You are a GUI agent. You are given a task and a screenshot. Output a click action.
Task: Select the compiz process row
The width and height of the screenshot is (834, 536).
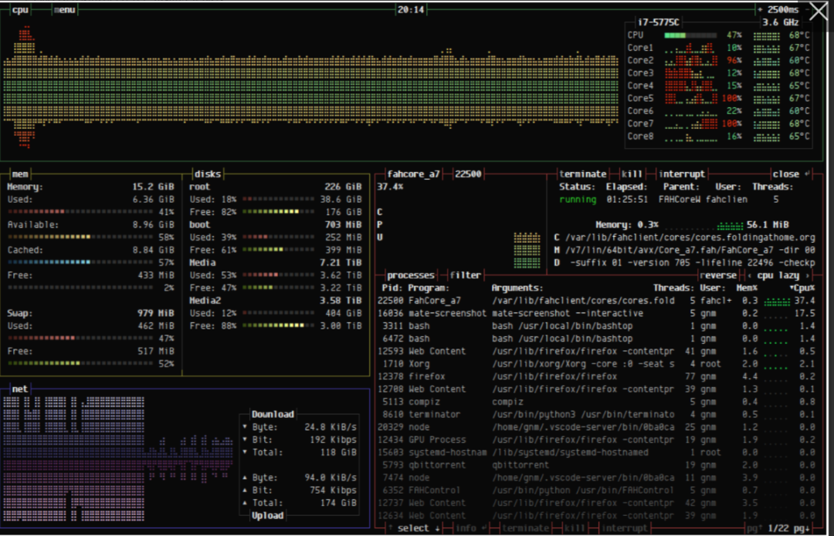(596, 402)
